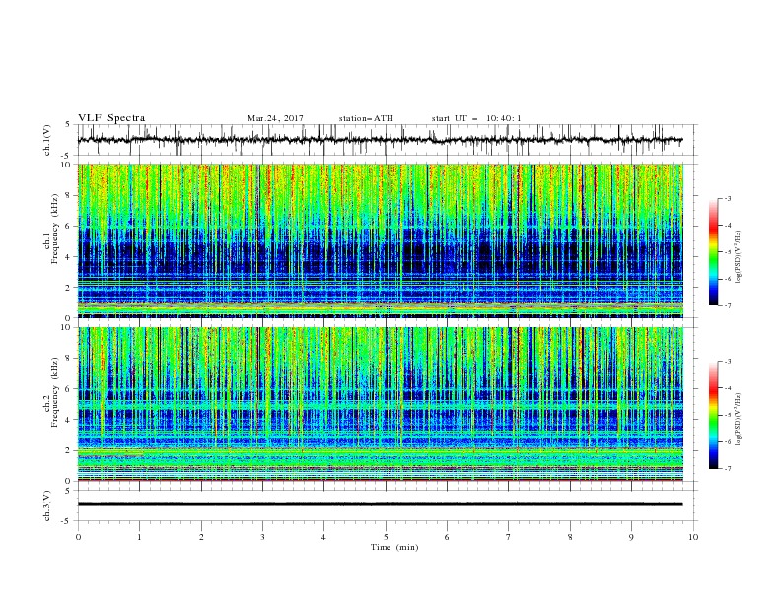This screenshot has height=603, width=781.
Task: Click time axis tick label "6"
Action: (447, 537)
